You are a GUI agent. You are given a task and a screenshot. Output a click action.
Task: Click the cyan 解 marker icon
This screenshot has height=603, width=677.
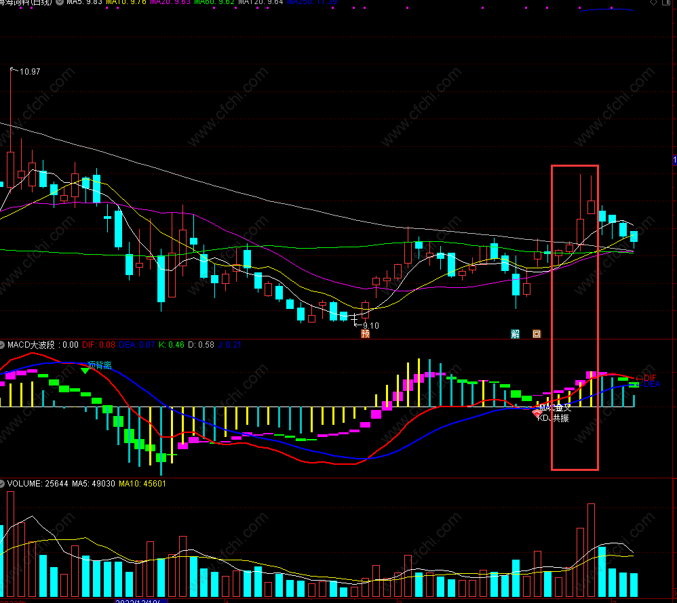515,334
